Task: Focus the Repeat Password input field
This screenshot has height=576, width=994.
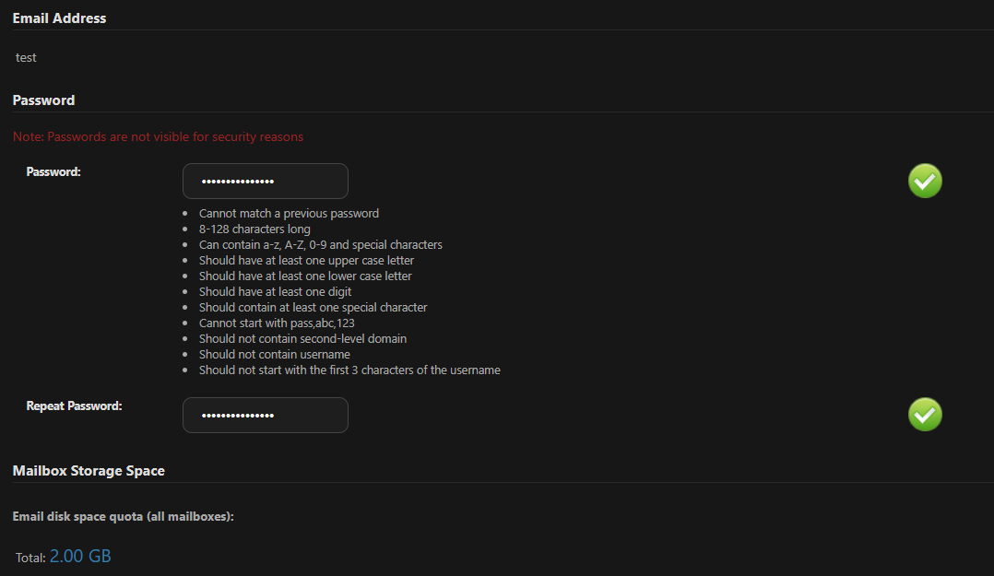Action: [266, 415]
